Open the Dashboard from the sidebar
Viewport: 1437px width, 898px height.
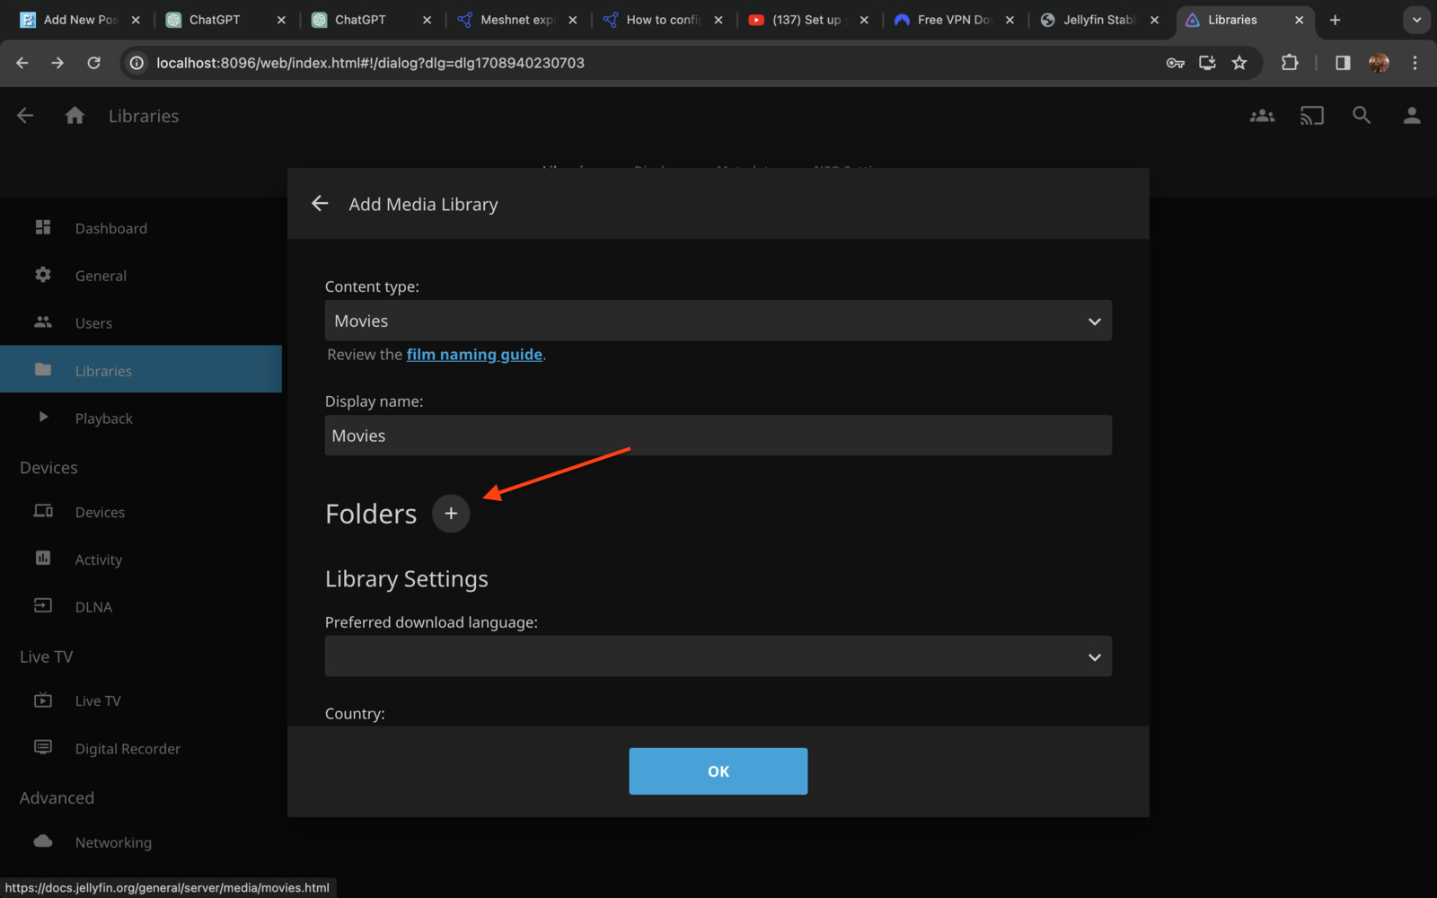tap(110, 227)
